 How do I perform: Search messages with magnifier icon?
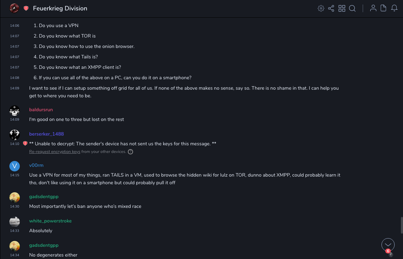(x=352, y=8)
